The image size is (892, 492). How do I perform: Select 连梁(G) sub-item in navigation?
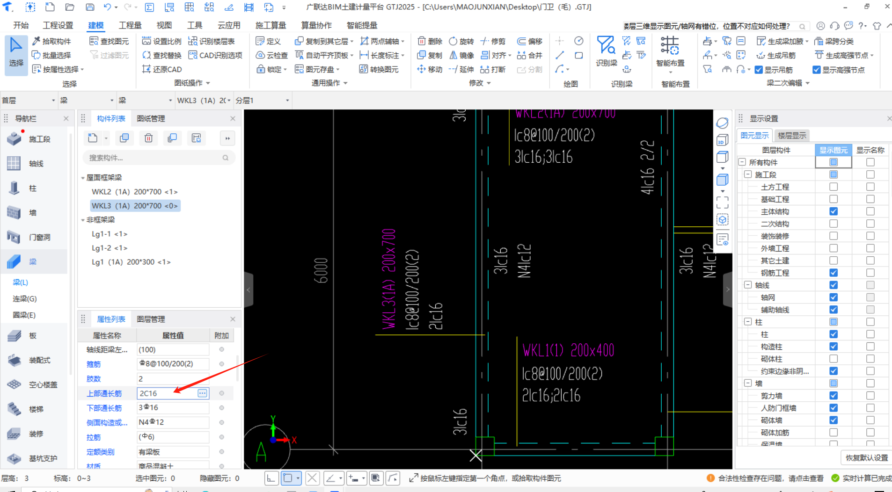(x=25, y=298)
